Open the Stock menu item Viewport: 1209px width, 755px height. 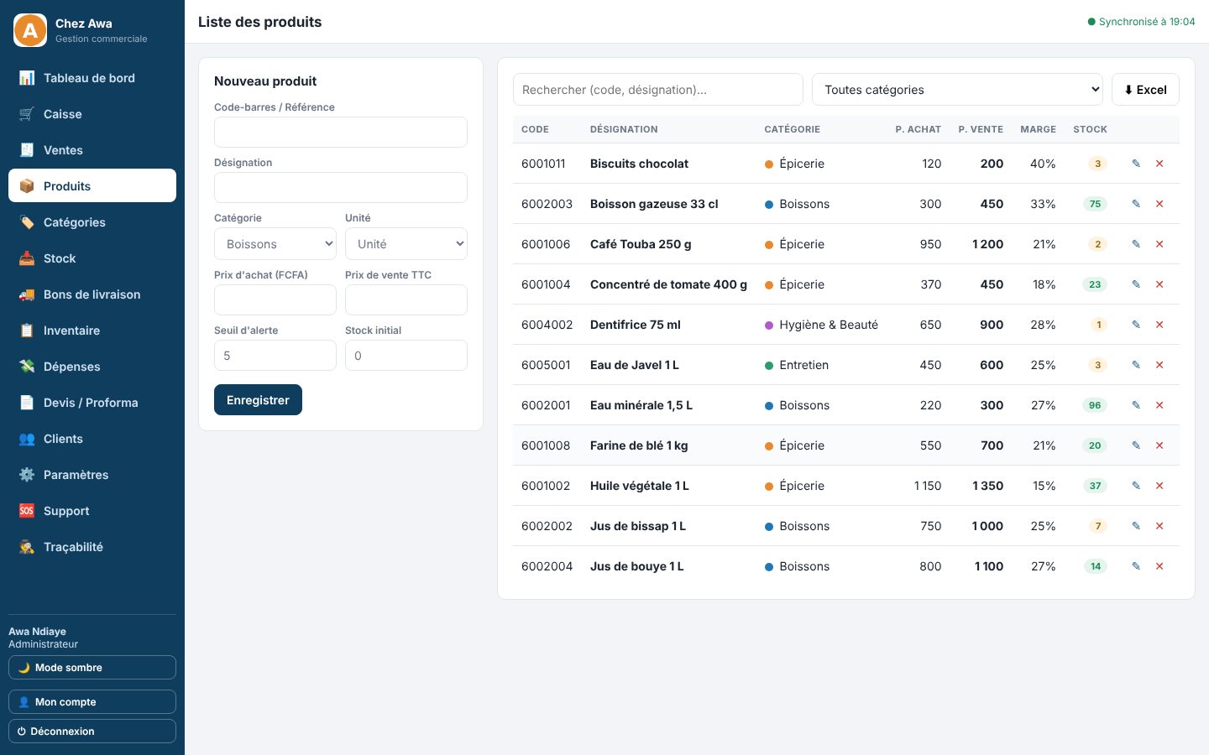tap(92, 258)
